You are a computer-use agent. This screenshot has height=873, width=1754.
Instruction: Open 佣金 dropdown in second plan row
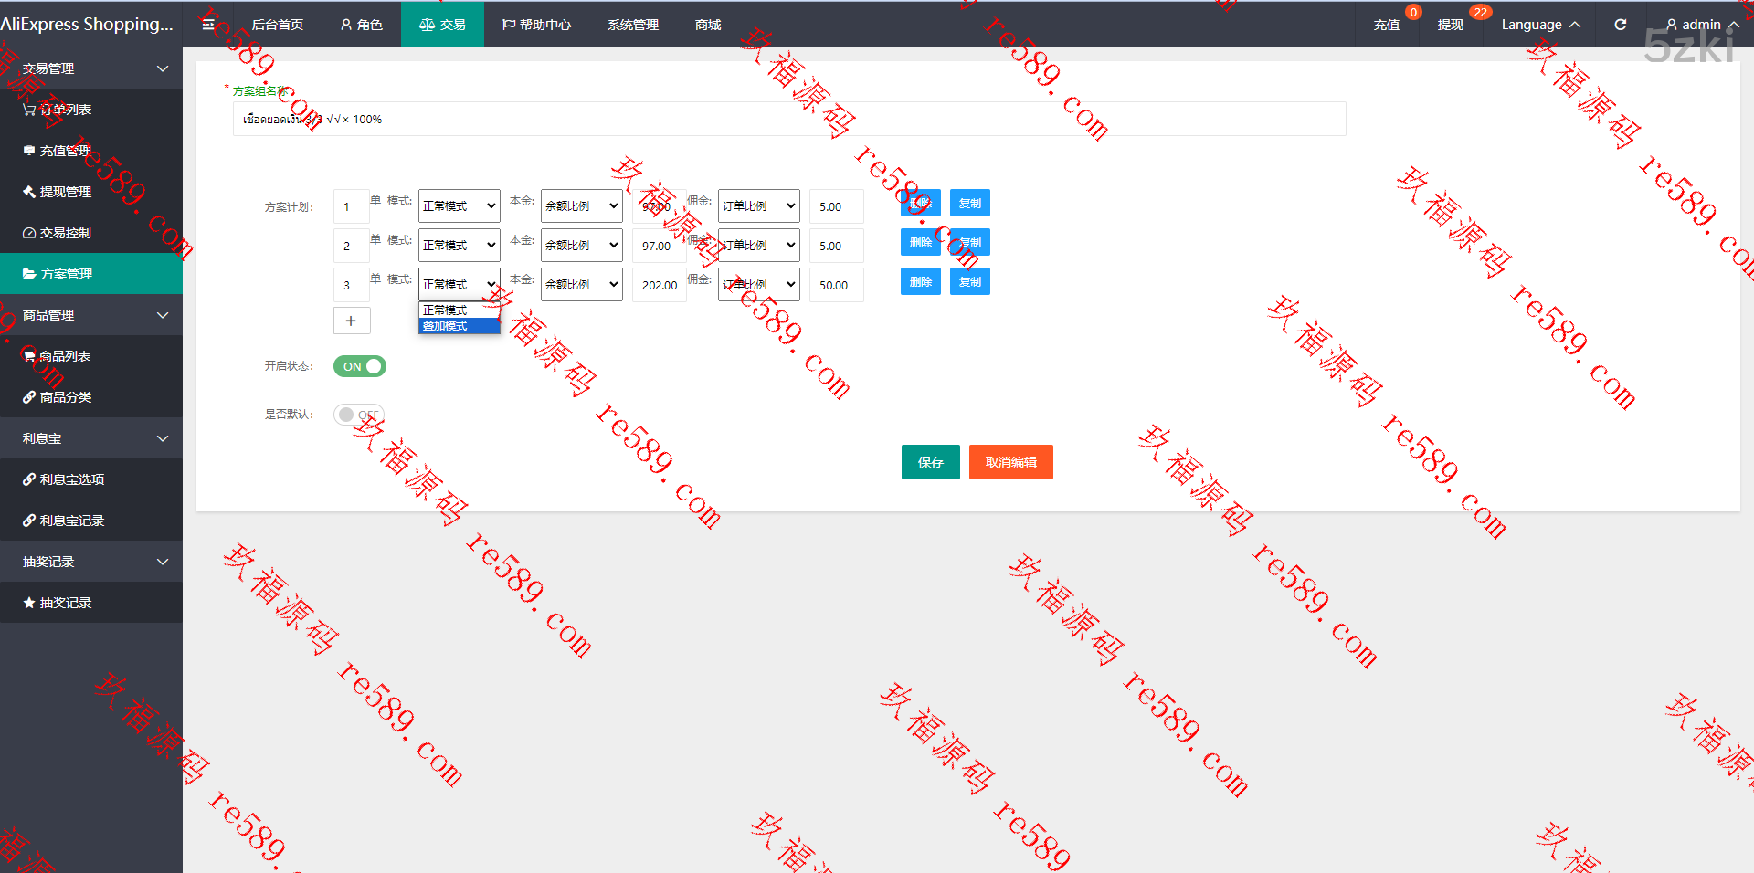758,246
